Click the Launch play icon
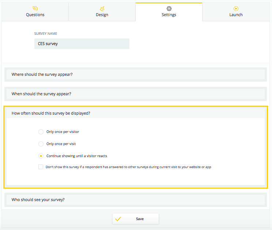The width and height of the screenshot is (272, 230). (x=236, y=8)
